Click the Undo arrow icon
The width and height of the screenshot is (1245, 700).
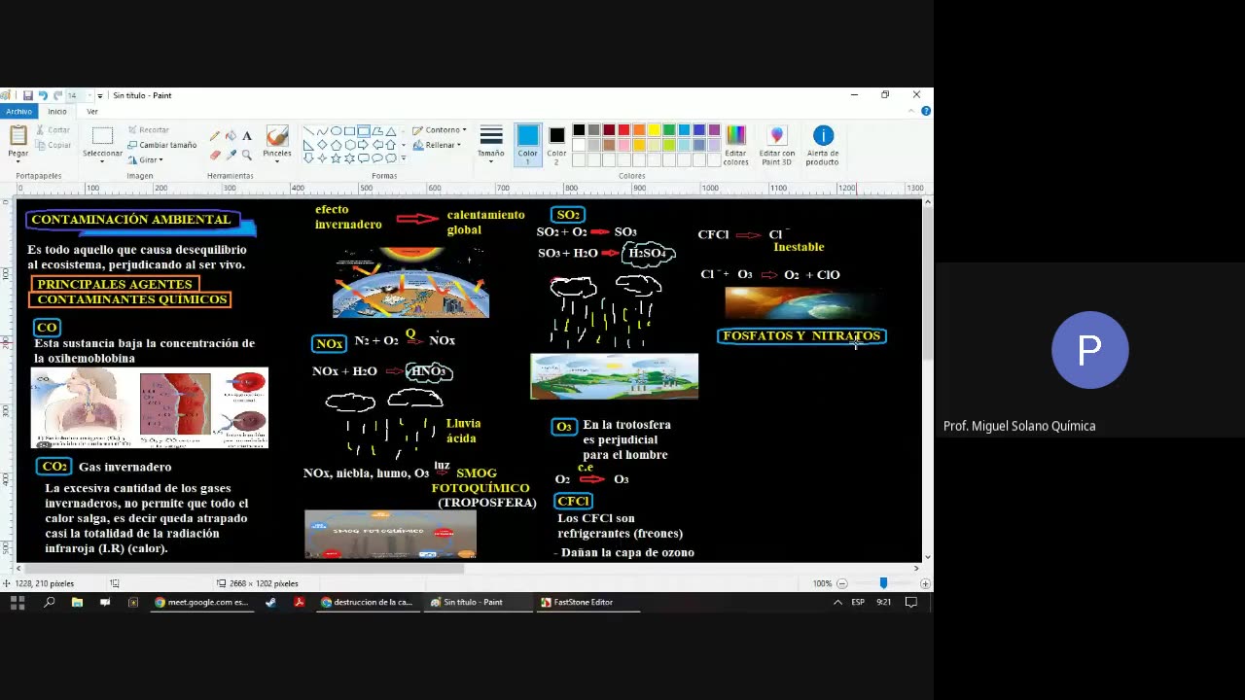(x=42, y=95)
